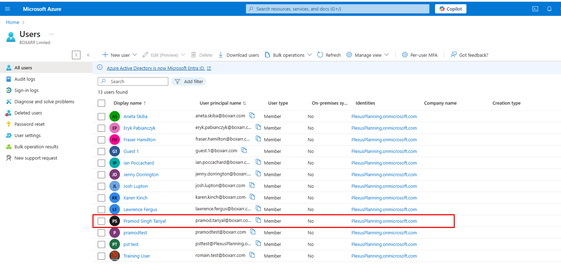Click Fraser Hamilton's PlexusPlanning identity link
This screenshot has width=561, height=272.
pyautogui.click(x=384, y=140)
